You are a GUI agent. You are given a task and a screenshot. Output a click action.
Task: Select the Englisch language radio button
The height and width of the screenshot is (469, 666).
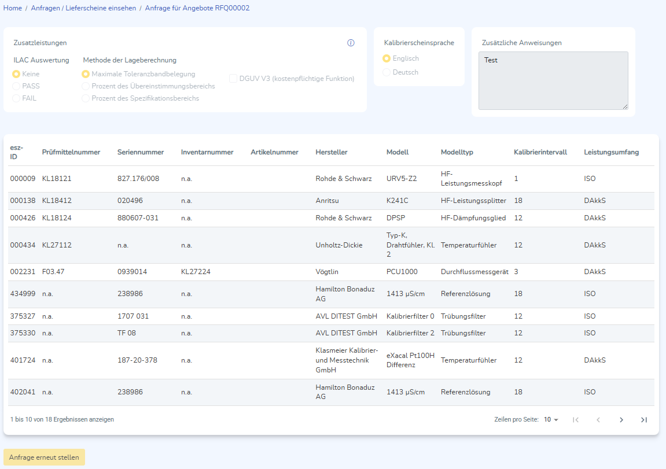(387, 58)
